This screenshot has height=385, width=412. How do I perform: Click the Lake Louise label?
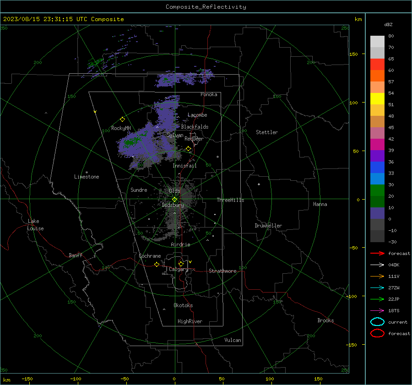click(x=35, y=225)
